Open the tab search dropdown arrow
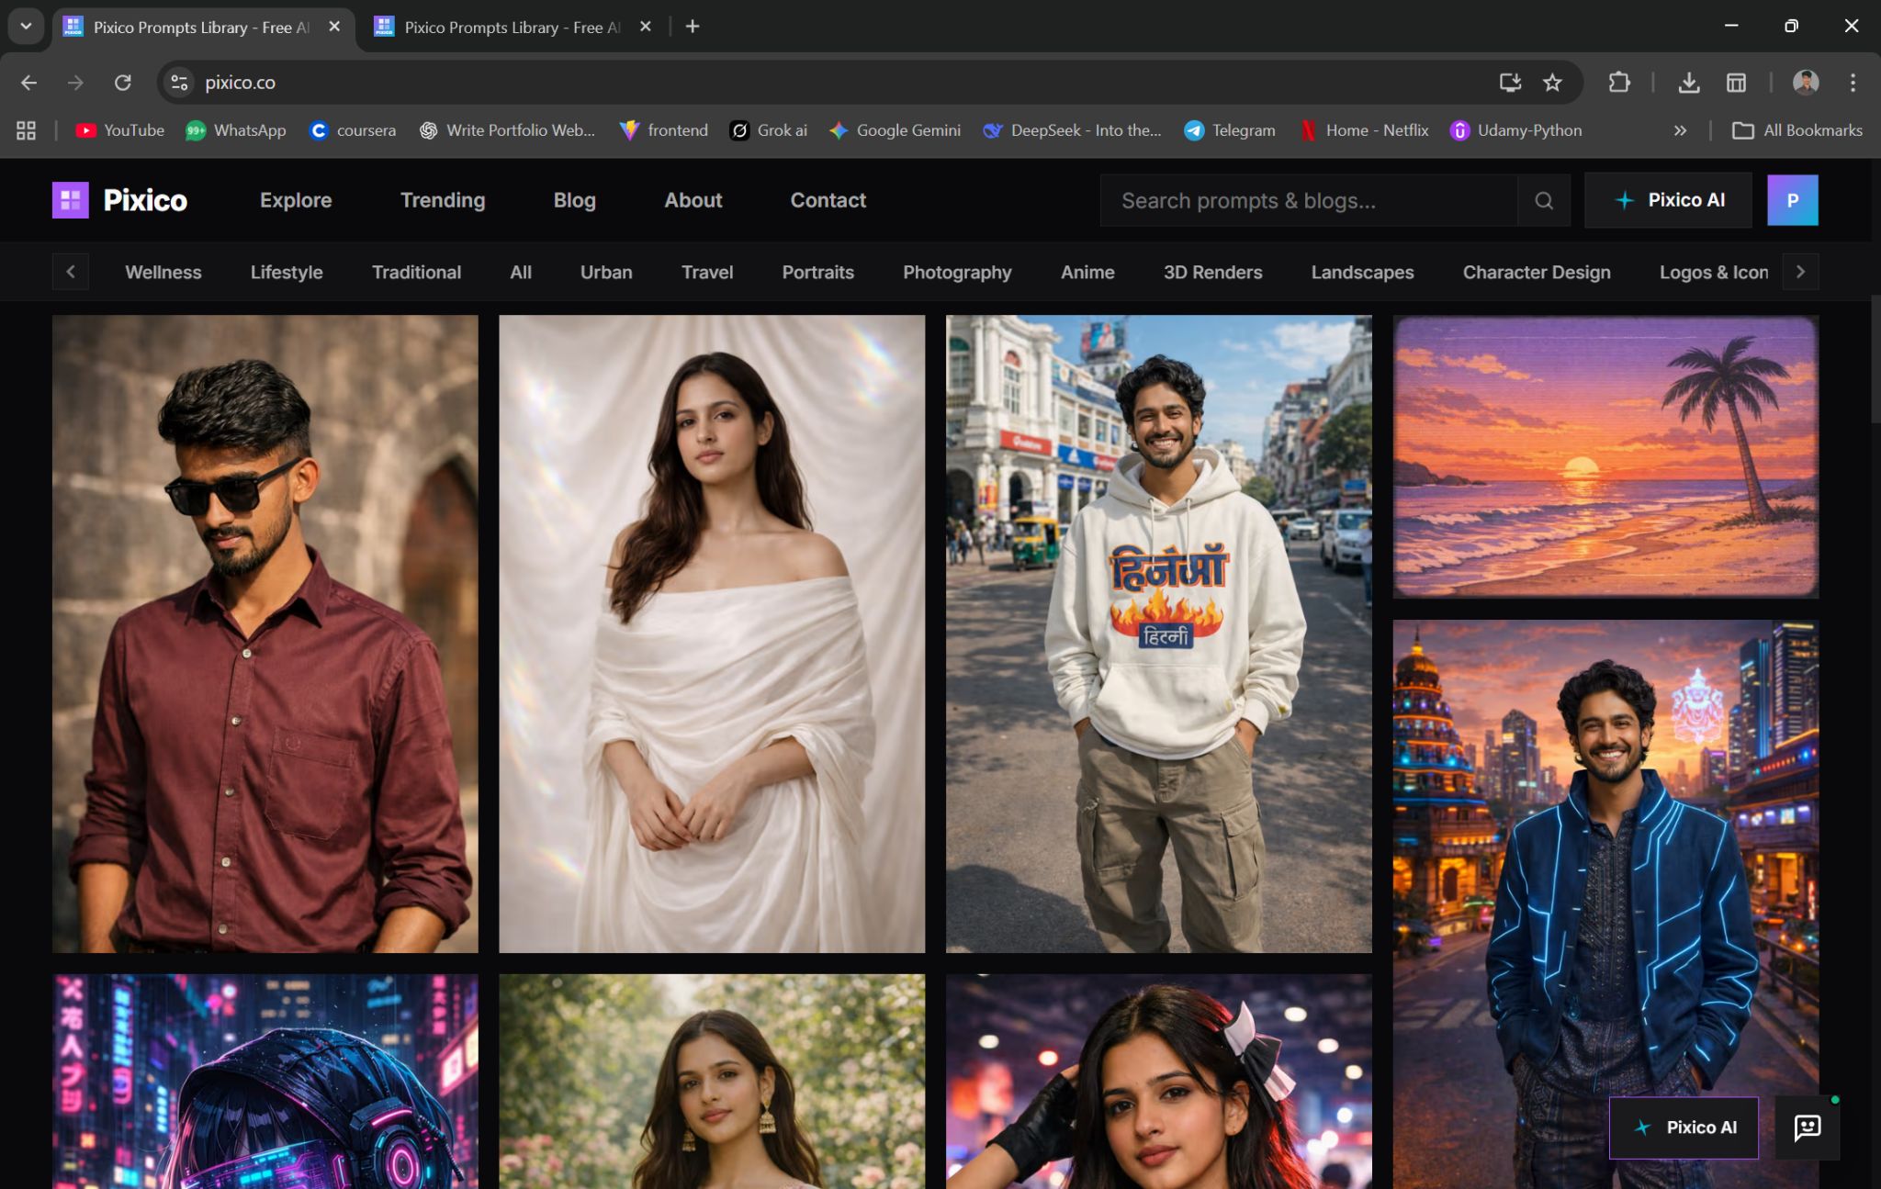This screenshot has height=1189, width=1881. pyautogui.click(x=26, y=27)
